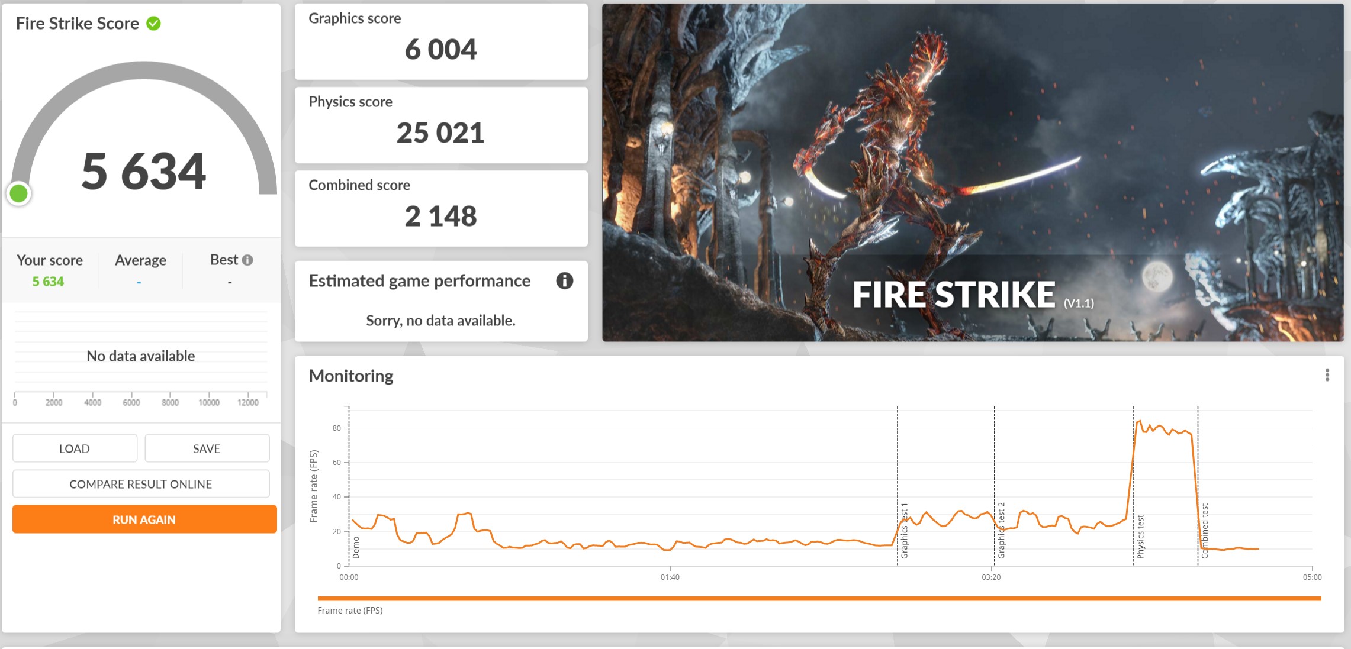
Task: Click the info icon next to Best
Action: [247, 260]
